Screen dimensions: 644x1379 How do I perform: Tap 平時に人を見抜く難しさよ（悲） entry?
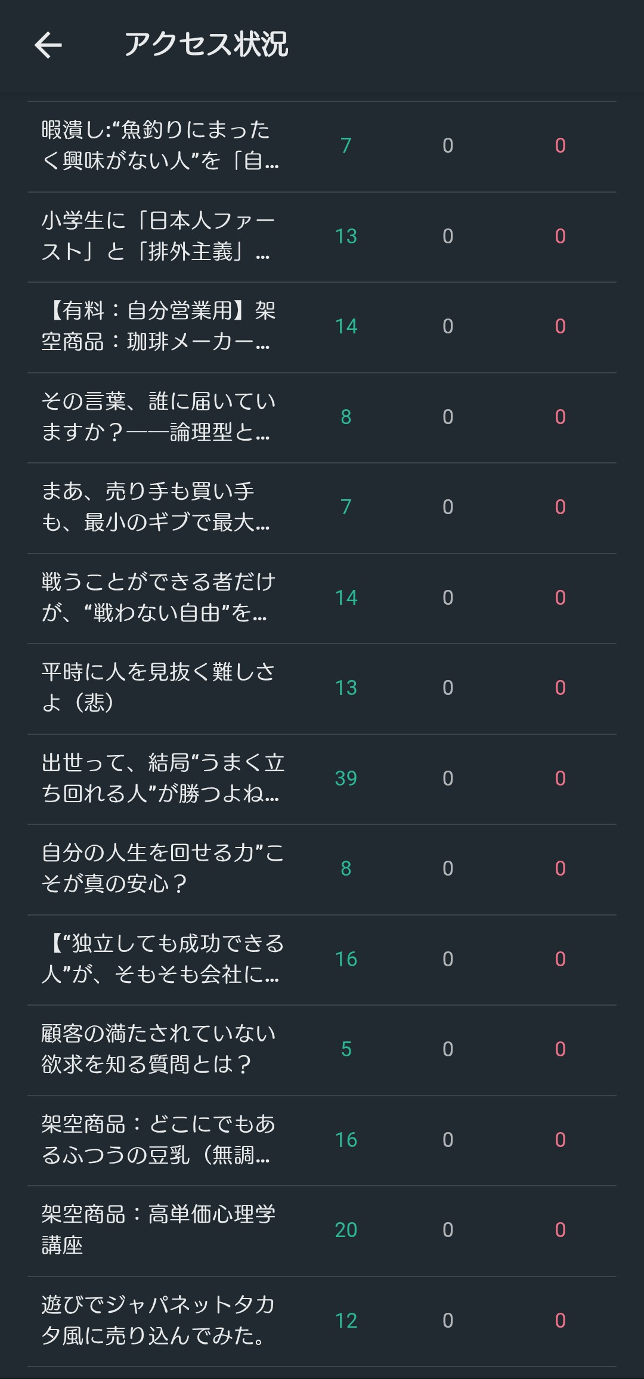tap(158, 688)
